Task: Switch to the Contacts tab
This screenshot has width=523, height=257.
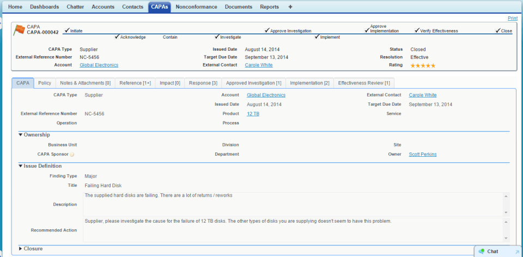Action: click(133, 7)
